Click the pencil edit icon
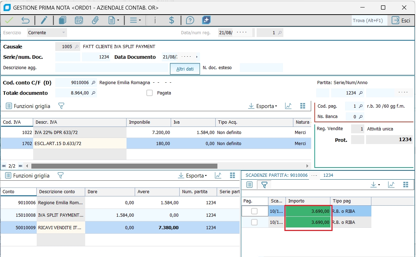 coord(44,20)
